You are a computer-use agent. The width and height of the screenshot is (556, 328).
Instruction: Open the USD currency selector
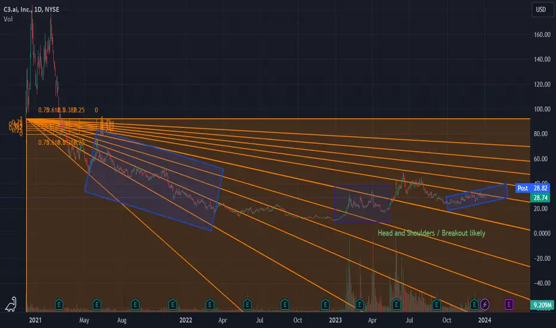(x=542, y=10)
